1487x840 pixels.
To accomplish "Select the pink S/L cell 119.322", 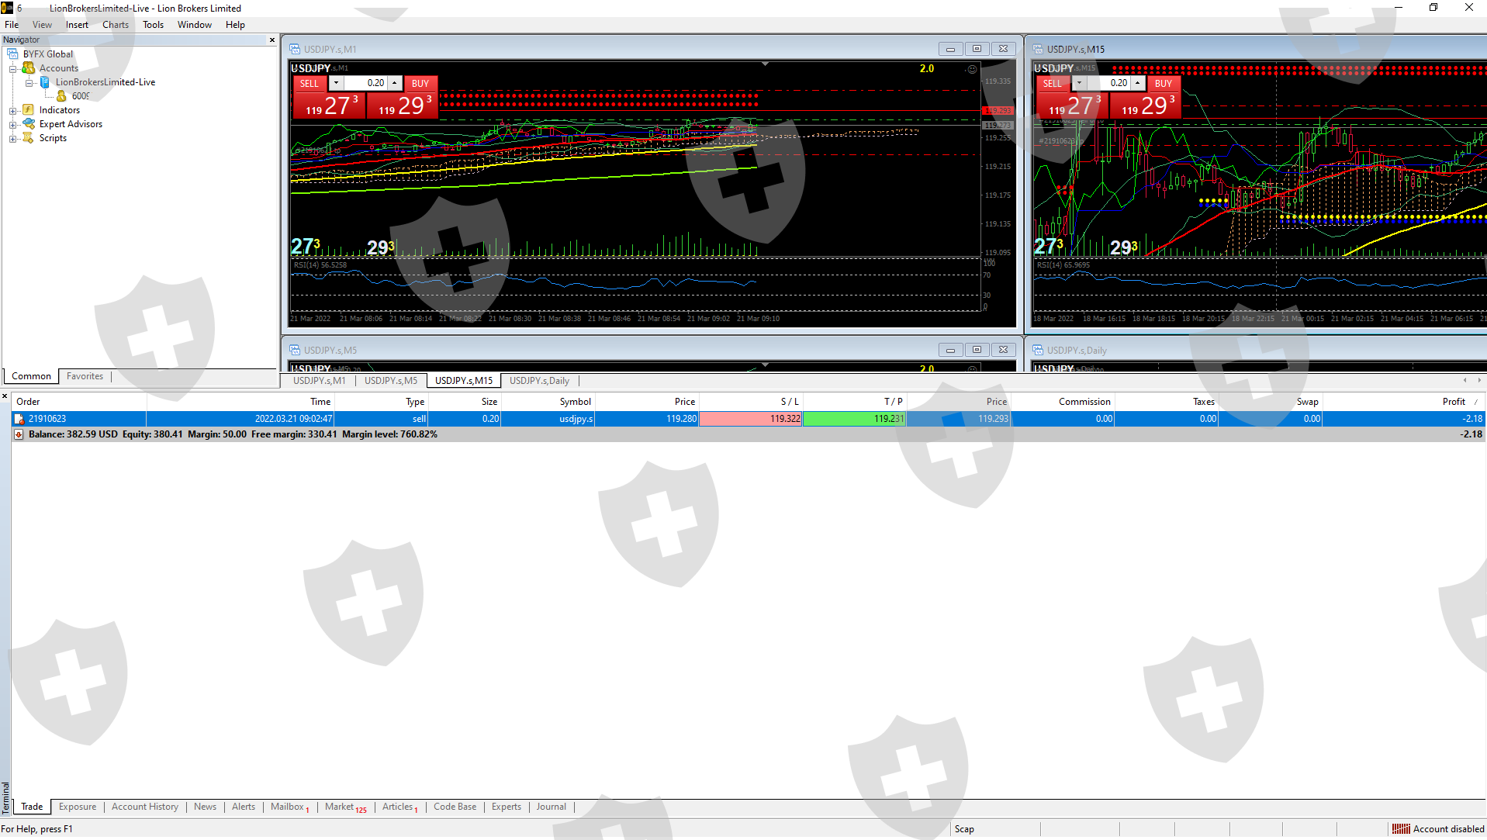I will [751, 419].
